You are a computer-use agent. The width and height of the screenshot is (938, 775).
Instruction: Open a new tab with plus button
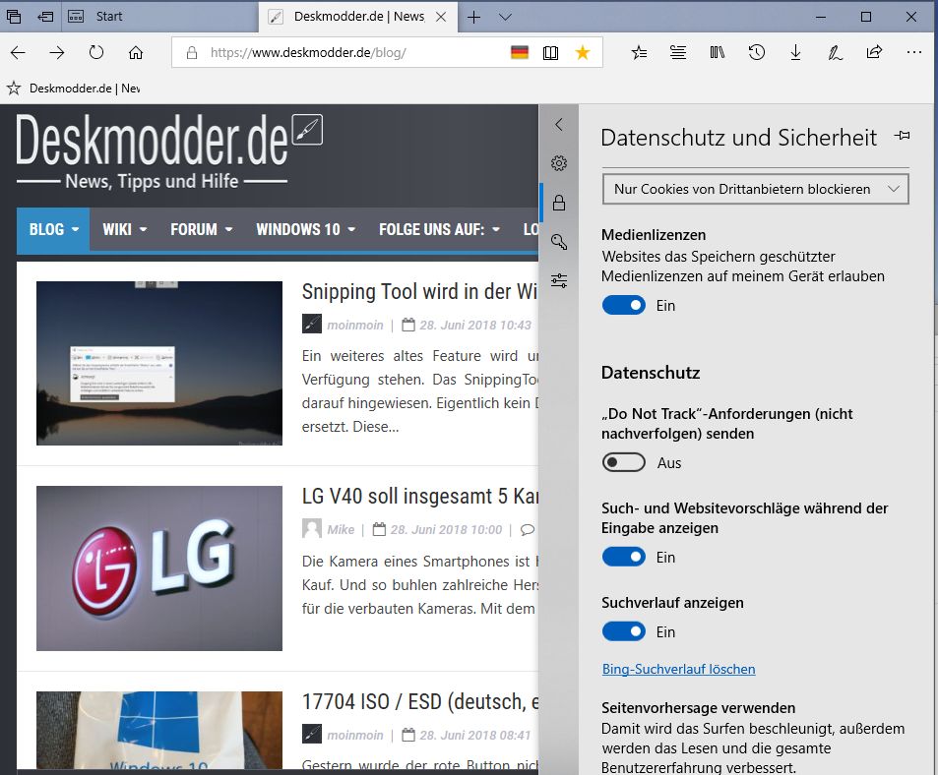473,17
